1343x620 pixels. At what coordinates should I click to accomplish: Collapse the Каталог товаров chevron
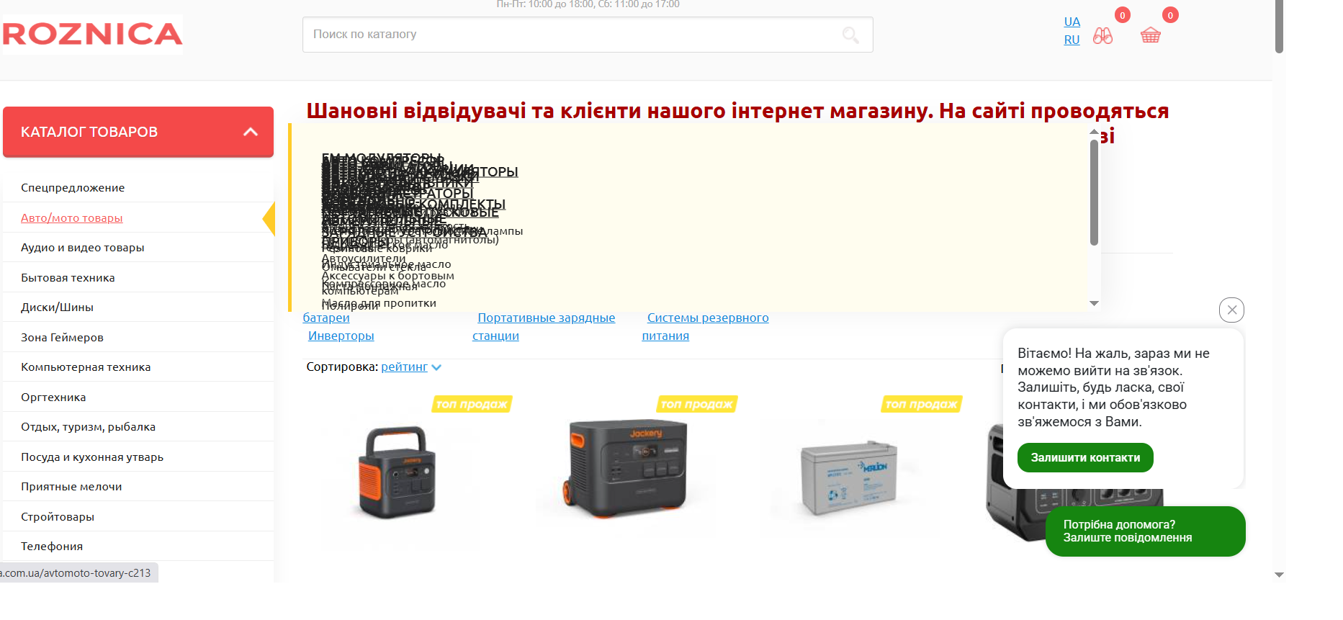tap(251, 132)
